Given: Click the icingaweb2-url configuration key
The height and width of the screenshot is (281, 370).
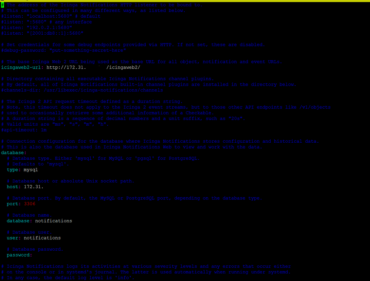Looking at the screenshot, I should pos(23,67).
